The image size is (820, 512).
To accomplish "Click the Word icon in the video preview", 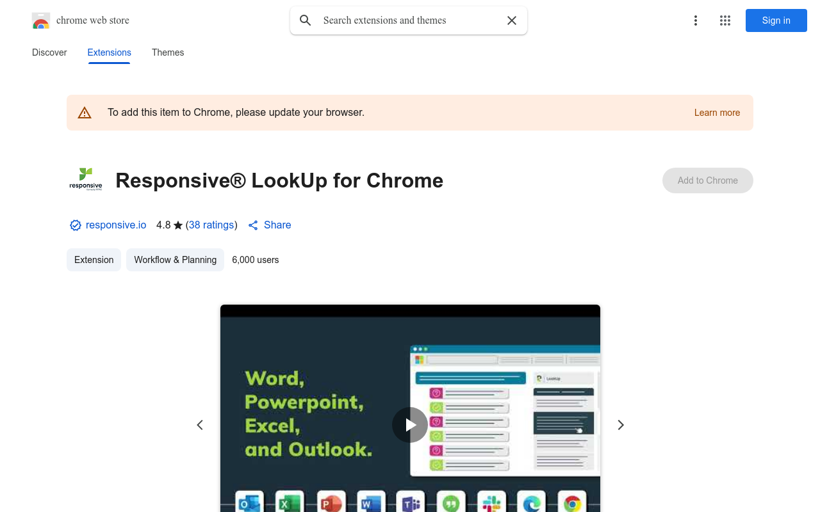I will tap(371, 502).
